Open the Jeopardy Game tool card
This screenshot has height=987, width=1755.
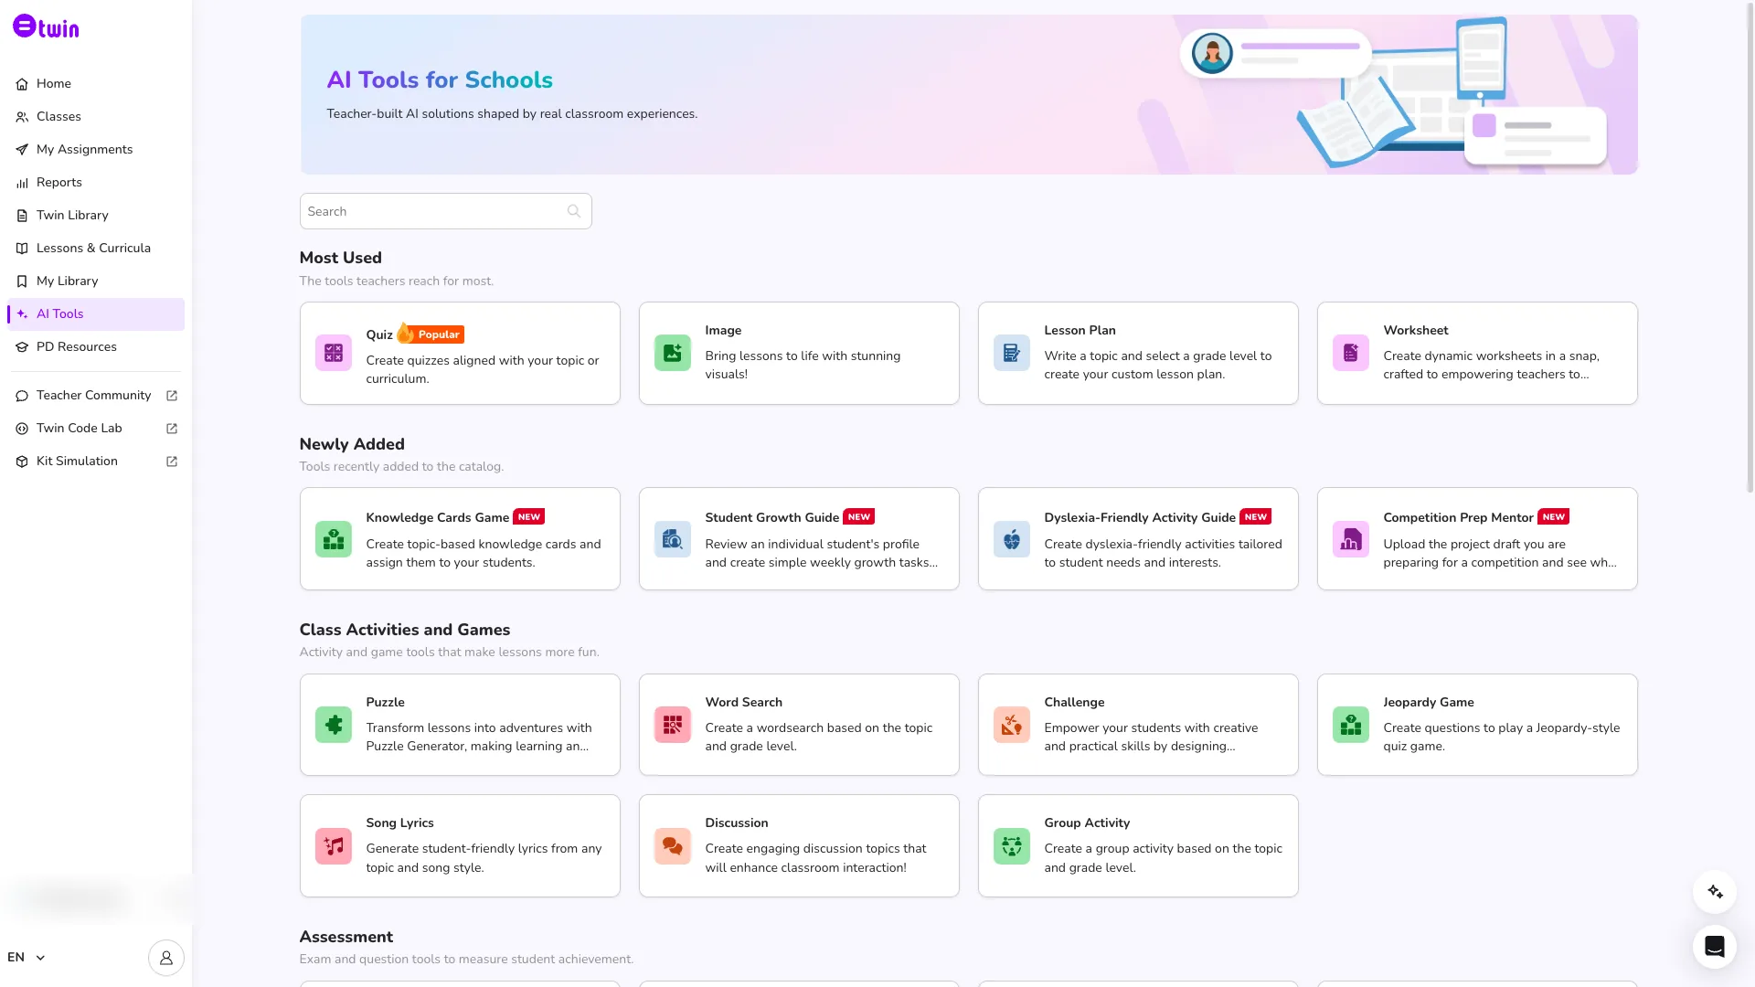click(1477, 725)
